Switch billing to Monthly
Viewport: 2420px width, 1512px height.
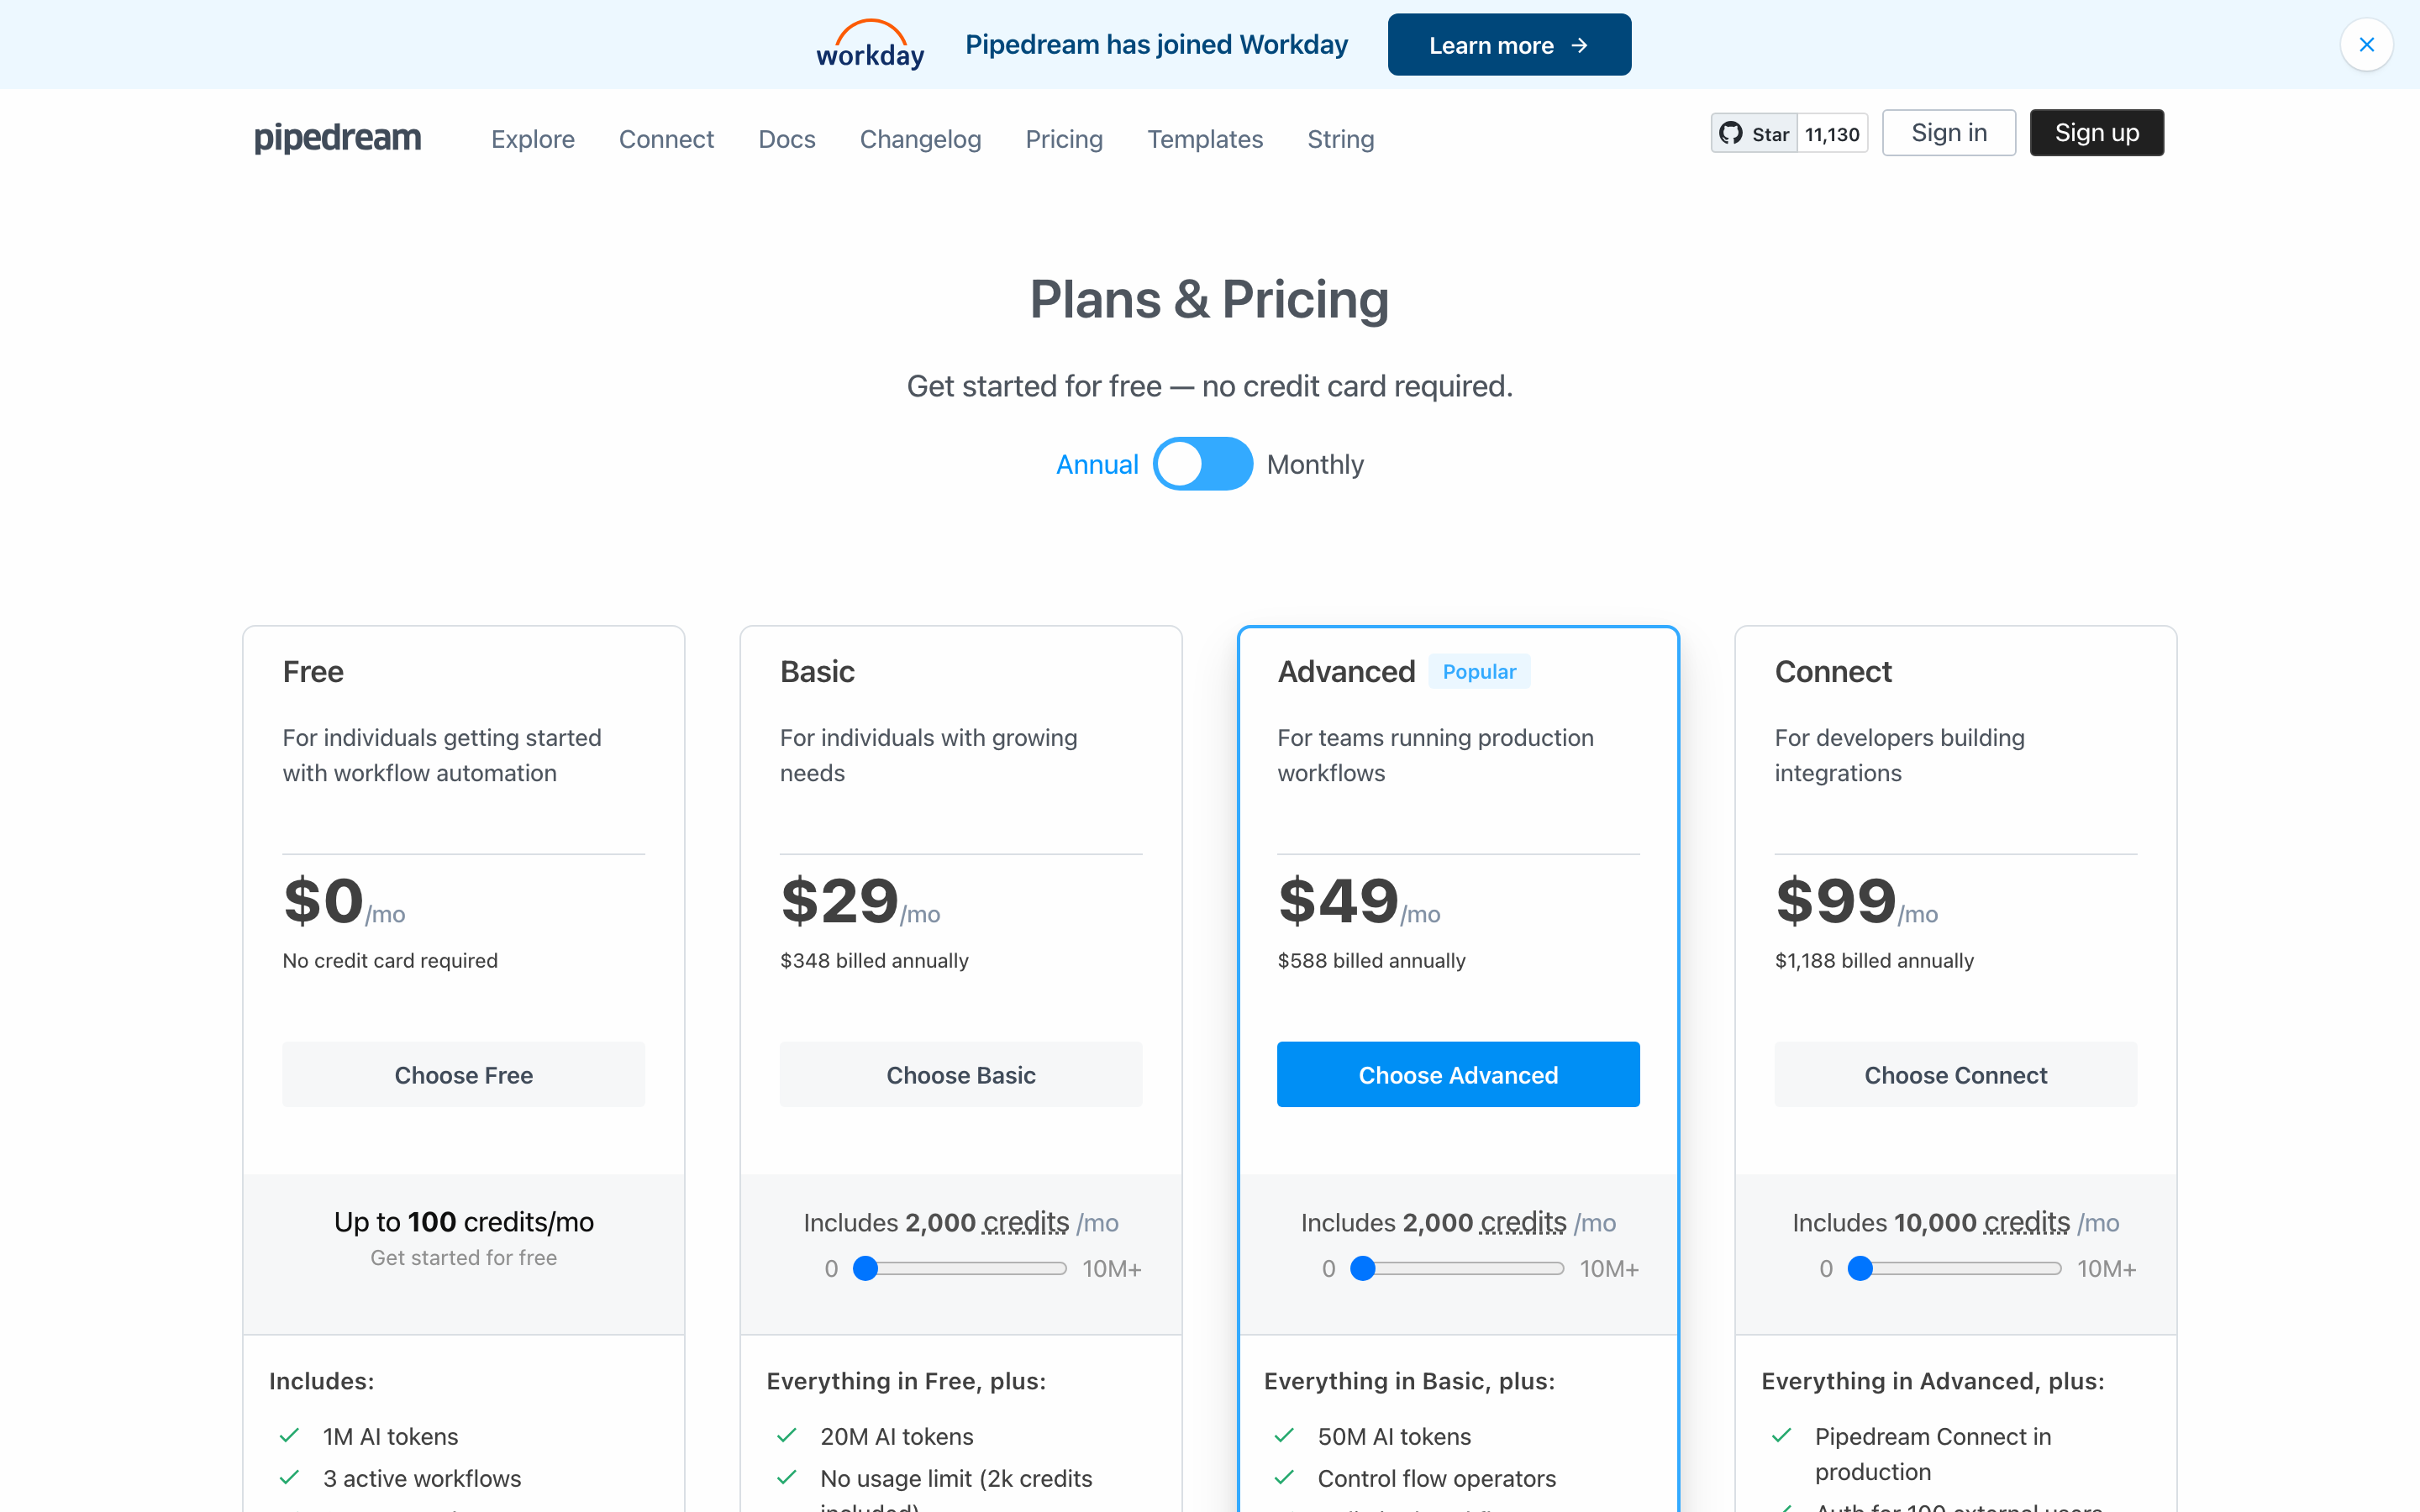[1315, 464]
